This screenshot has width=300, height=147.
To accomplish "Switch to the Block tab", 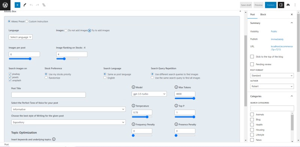I will (263, 15).
